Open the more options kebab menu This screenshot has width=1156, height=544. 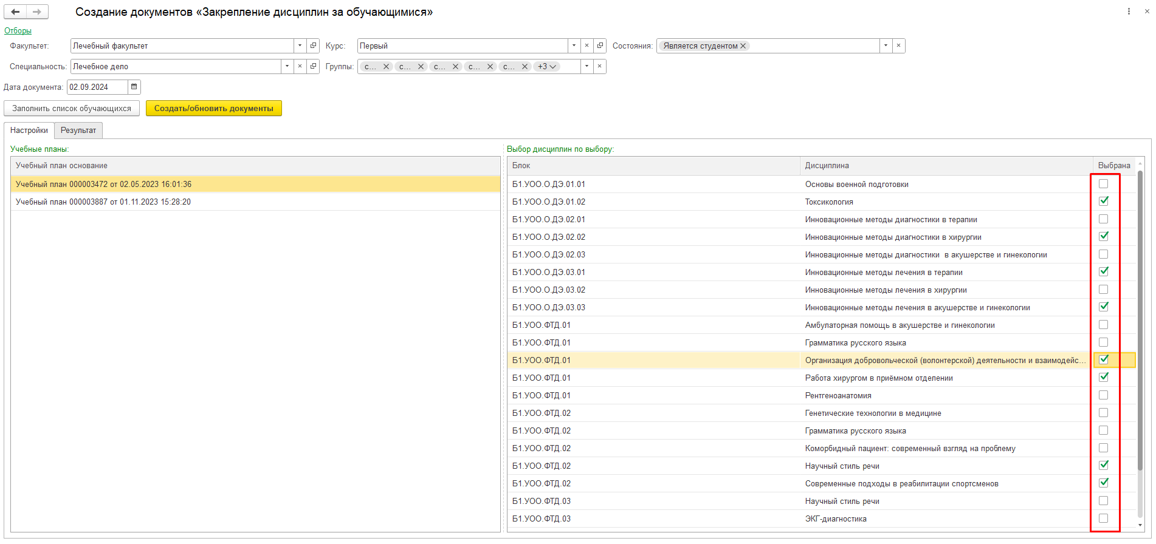(1129, 12)
